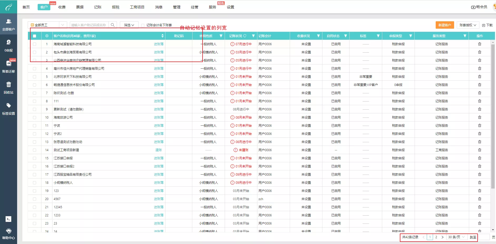This screenshot has width=496, height=244.
Task: Click the 跳至 page jump input field
Action: 484,237
